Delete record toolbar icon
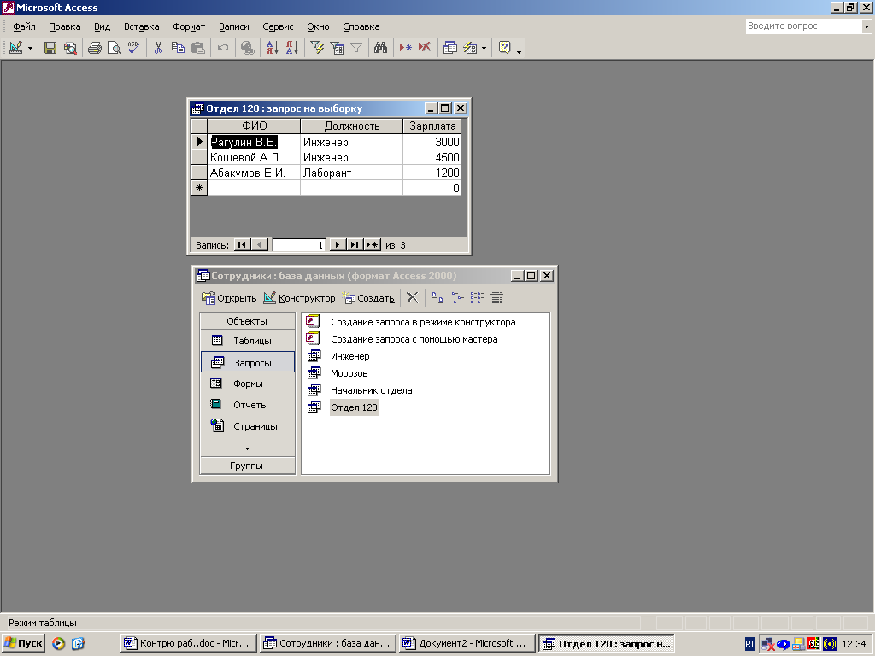 click(x=425, y=48)
